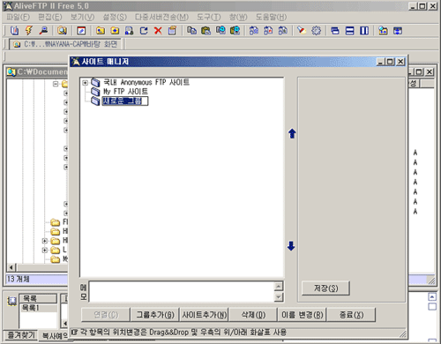
Task: Click the clipboard toolbar icon
Action: click(x=172, y=31)
